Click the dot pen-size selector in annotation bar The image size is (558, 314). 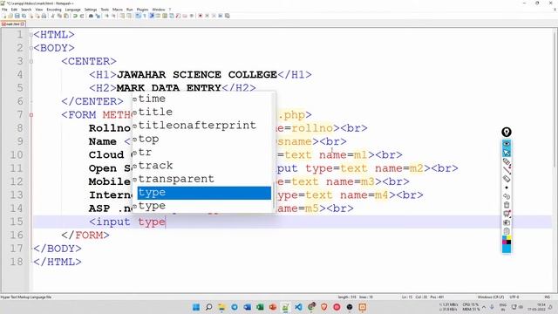tap(507, 188)
